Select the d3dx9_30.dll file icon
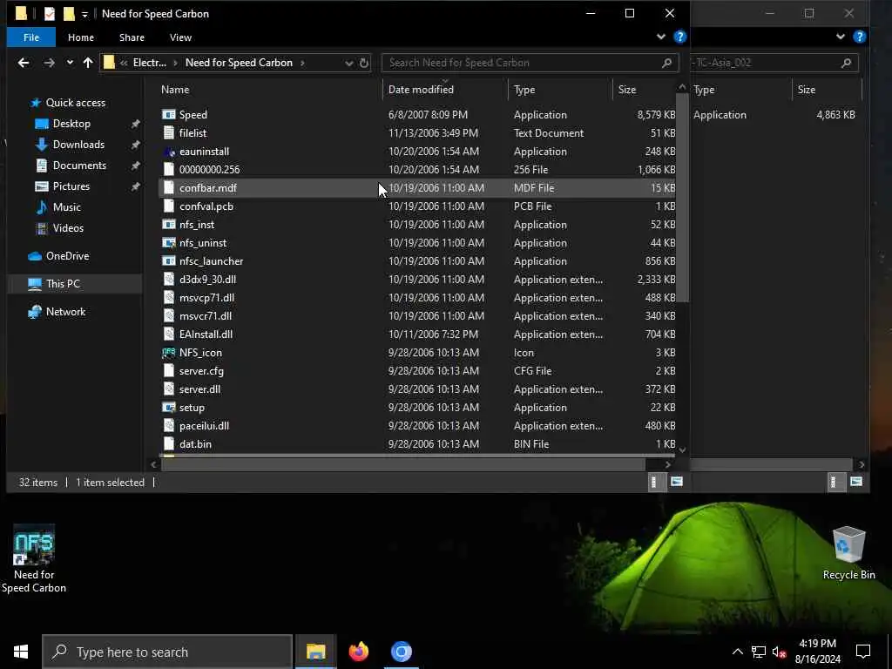The image size is (892, 669). point(168,279)
